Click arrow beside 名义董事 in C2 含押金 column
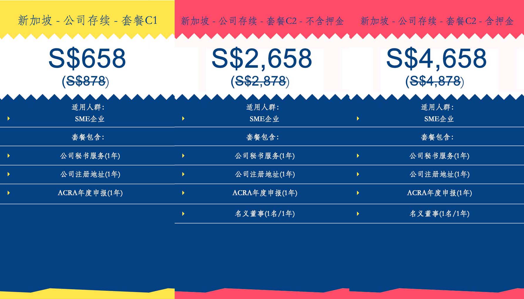Viewport: 524px width, 299px height. click(358, 214)
